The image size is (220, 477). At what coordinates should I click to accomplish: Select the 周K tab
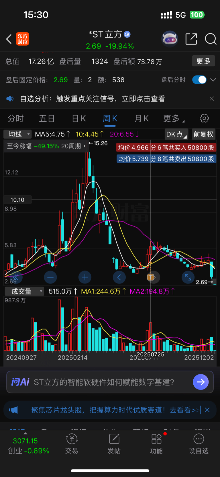[110, 118]
